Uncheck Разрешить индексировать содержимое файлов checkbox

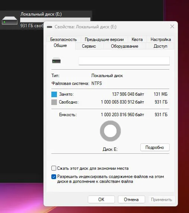coord(54,177)
